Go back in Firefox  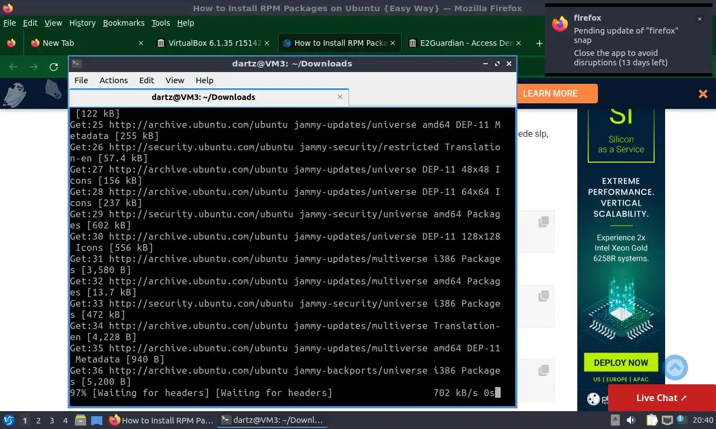13,67
